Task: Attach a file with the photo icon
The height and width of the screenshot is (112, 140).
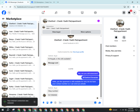Action: 47,103
